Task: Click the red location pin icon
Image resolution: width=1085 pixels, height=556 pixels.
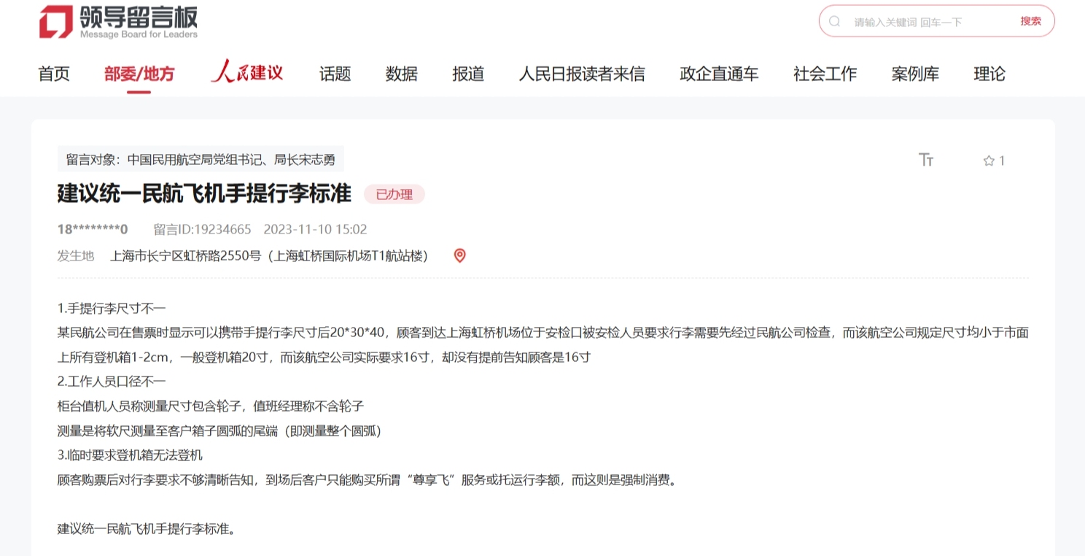Action: [459, 255]
